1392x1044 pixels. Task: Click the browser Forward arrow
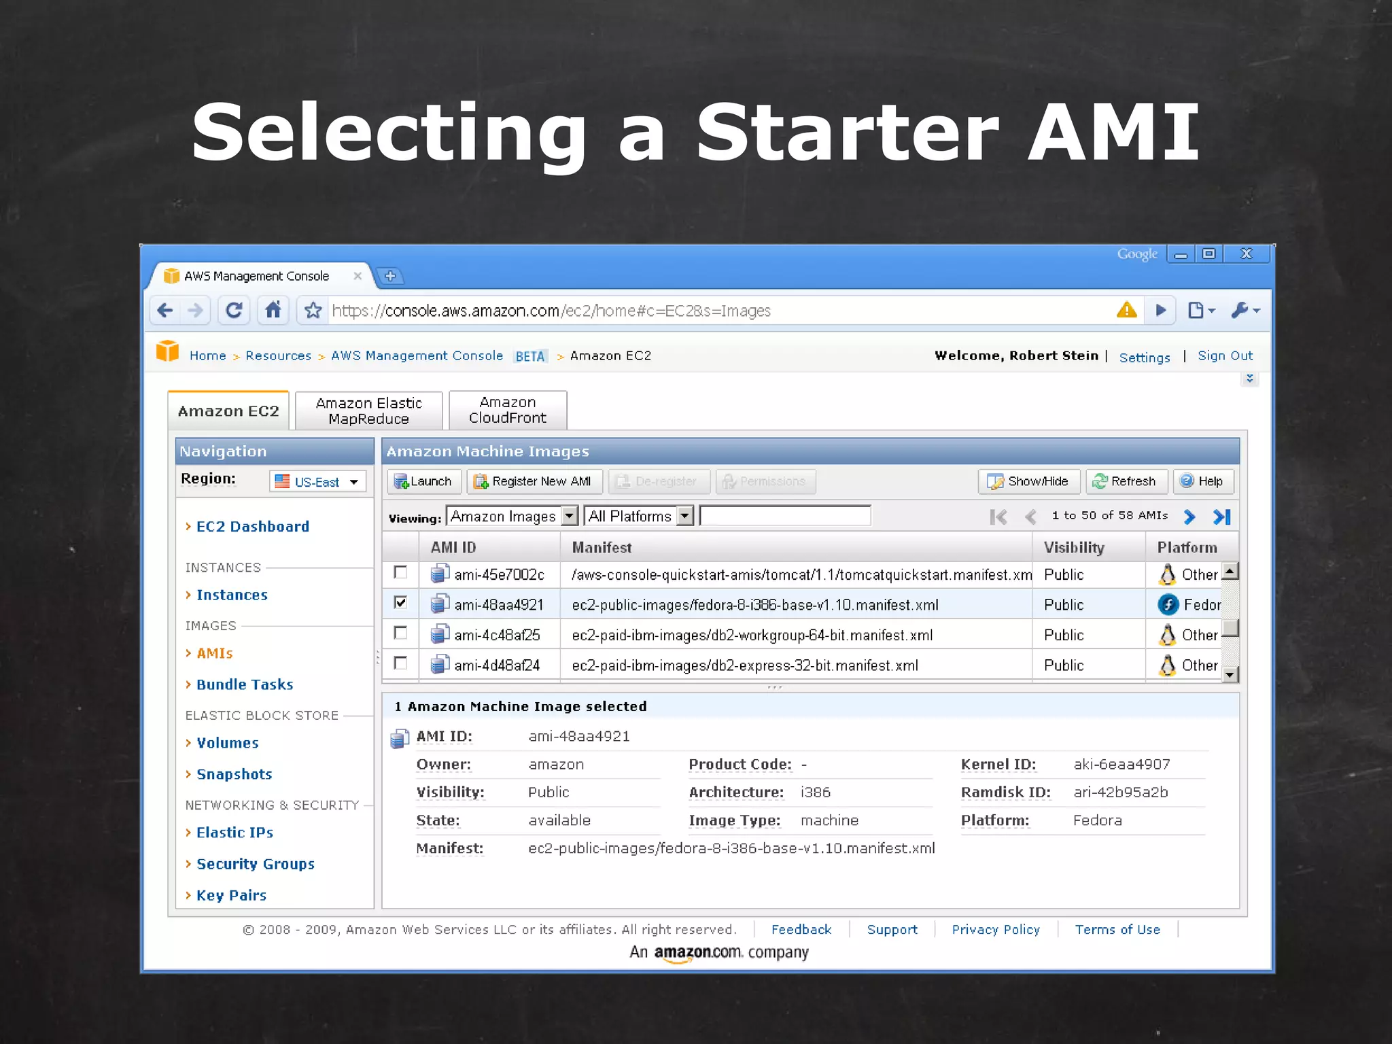point(195,311)
